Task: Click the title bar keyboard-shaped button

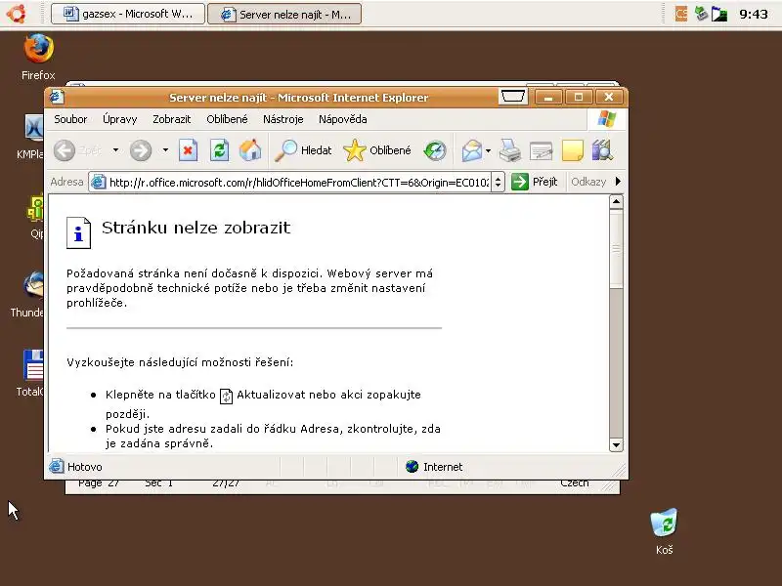Action: 512,96
